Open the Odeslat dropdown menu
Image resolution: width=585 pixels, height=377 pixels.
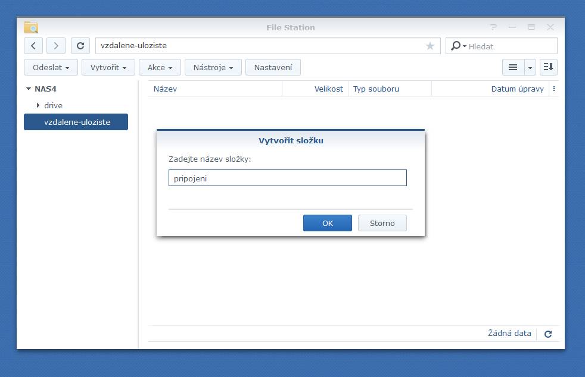tap(51, 67)
